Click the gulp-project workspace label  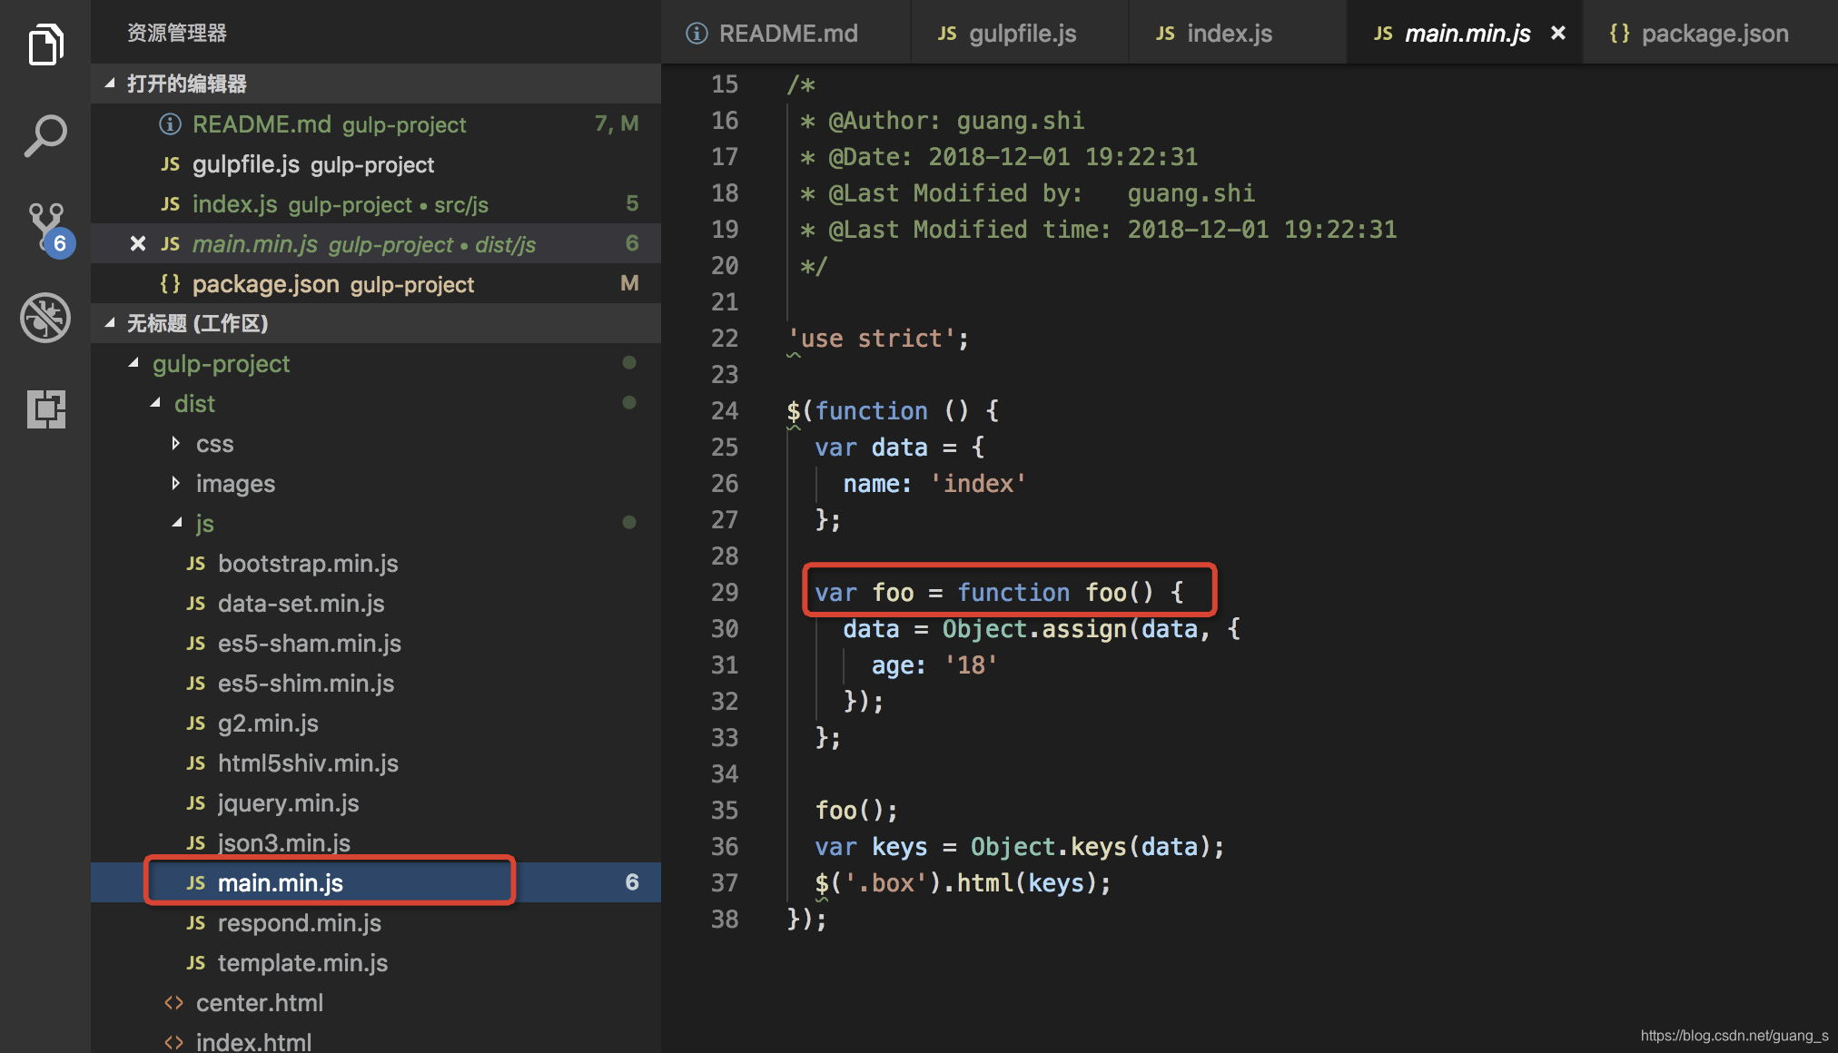pyautogui.click(x=221, y=364)
